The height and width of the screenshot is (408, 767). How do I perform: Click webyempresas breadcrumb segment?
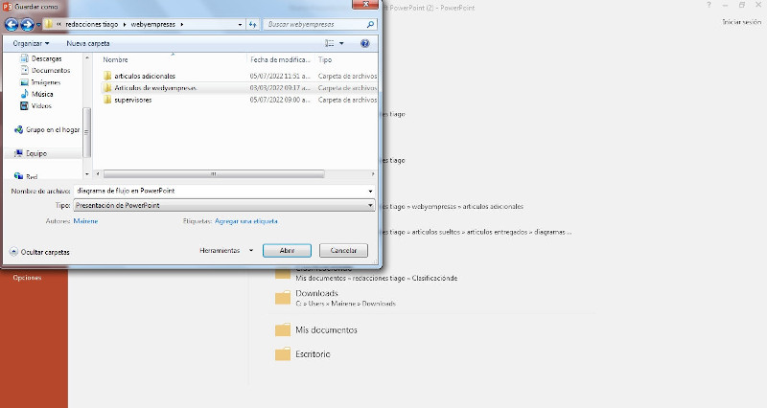[153, 24]
